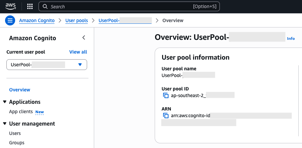Viewport: 302px width, 148px height.
Task: Select Overview in the side navigation
Action: (20, 90)
